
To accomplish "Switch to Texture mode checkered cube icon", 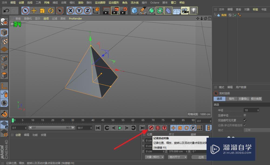I will (4, 41).
